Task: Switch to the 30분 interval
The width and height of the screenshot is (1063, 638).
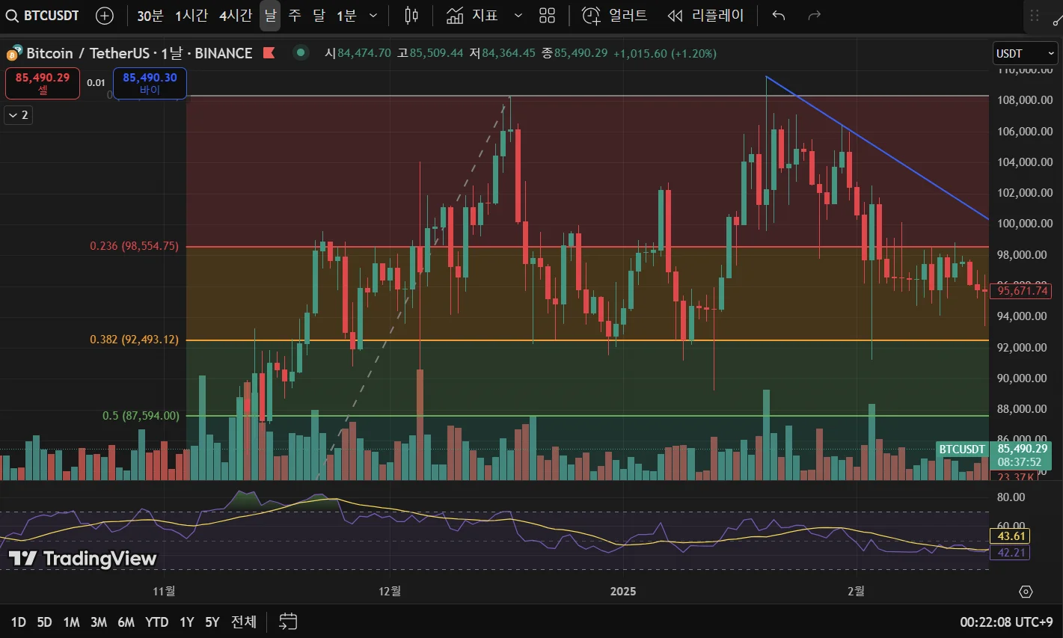Action: (x=150, y=16)
